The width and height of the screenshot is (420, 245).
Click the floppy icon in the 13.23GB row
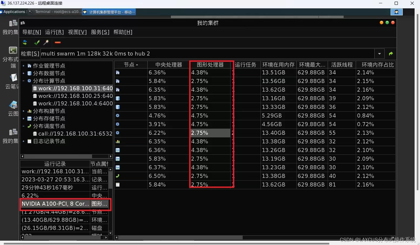(x=118, y=167)
